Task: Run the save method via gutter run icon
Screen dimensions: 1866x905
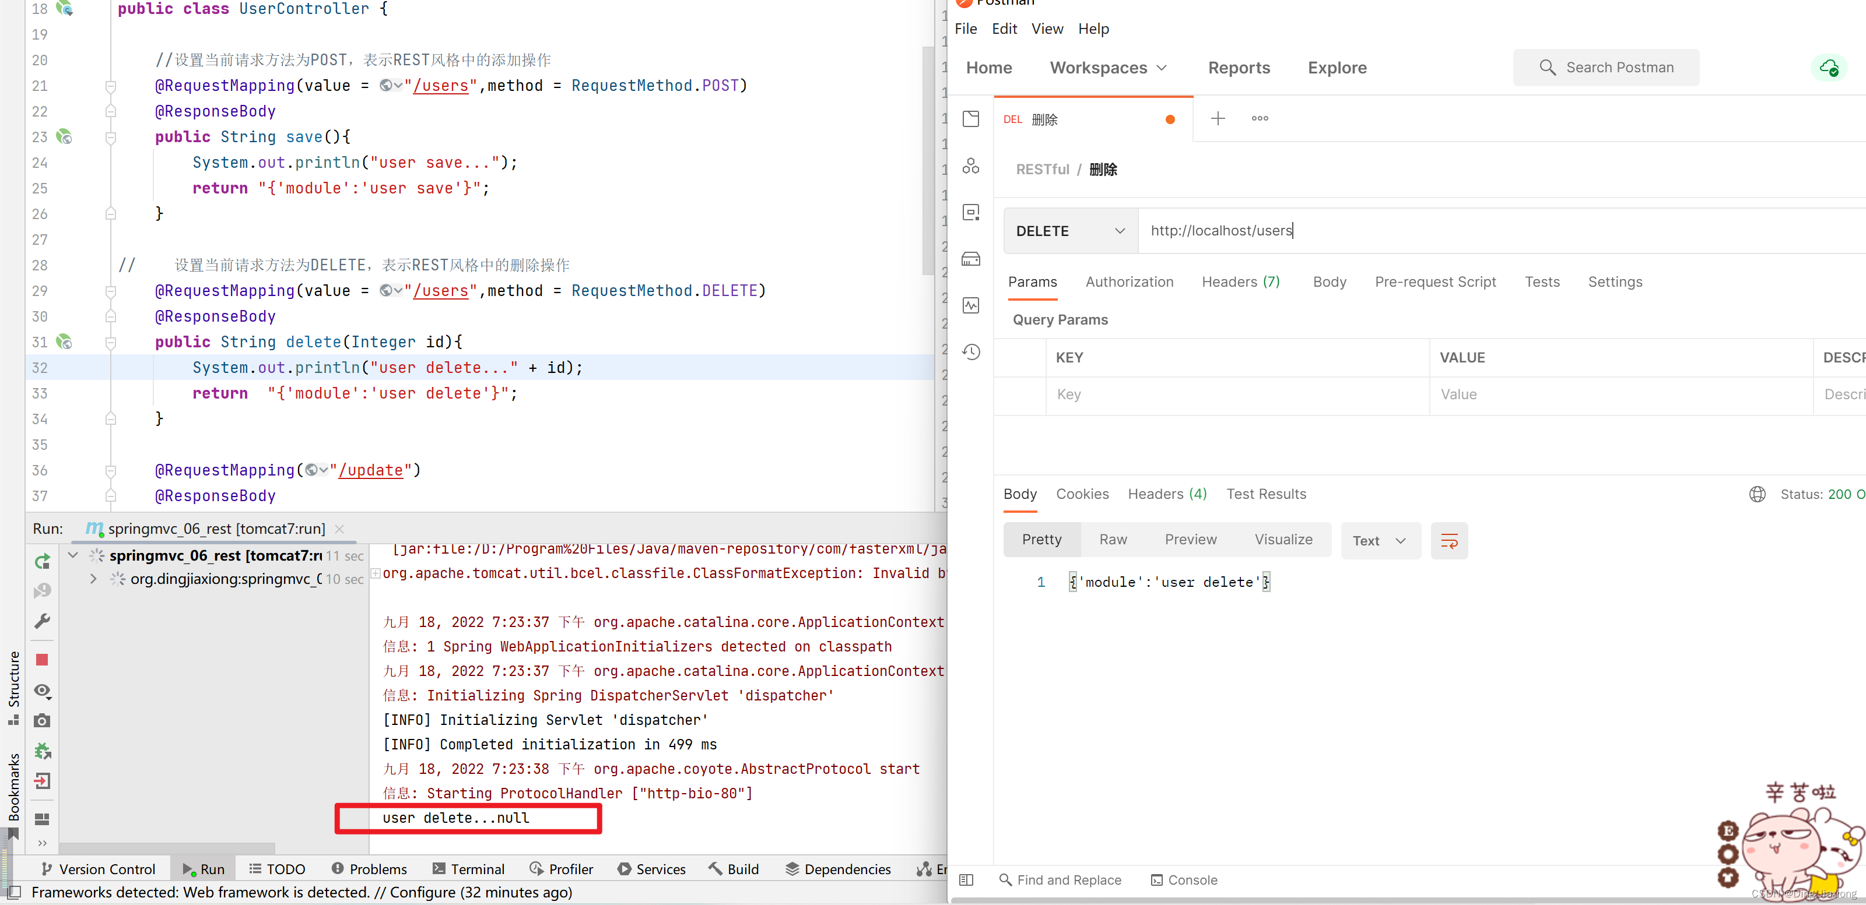Action: (x=64, y=137)
